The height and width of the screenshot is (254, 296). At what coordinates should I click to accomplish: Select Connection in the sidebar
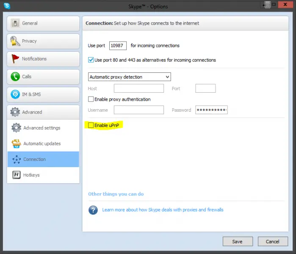click(x=43, y=159)
